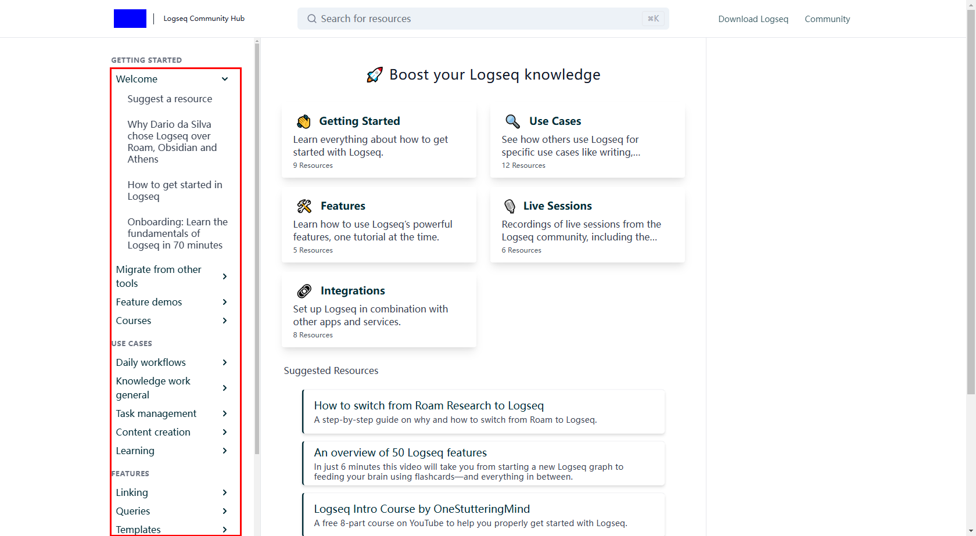Viewport: 976px width, 536px height.
Task: Open Community in top navigation
Action: (827, 19)
